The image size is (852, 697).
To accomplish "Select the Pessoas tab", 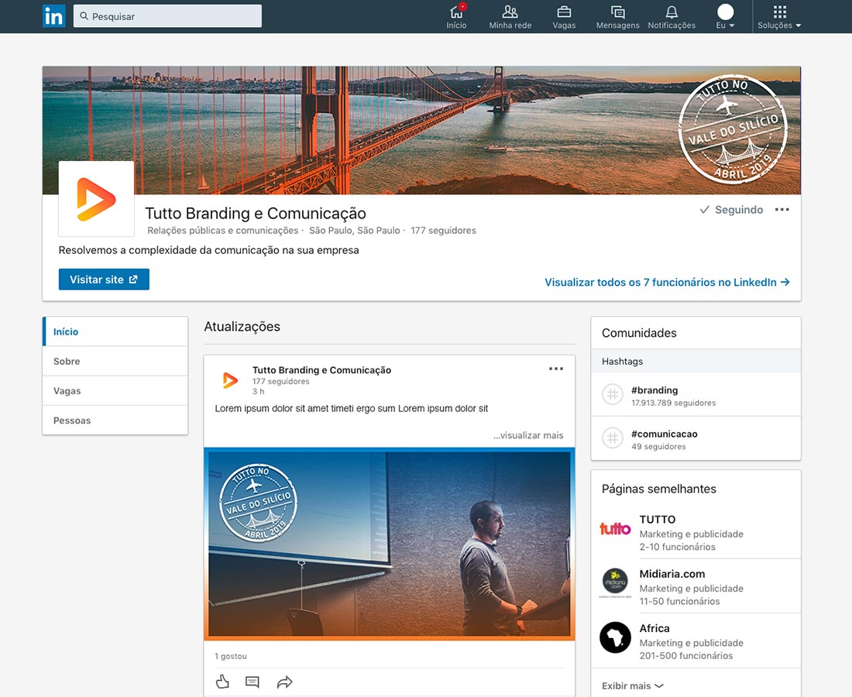I will [x=115, y=421].
